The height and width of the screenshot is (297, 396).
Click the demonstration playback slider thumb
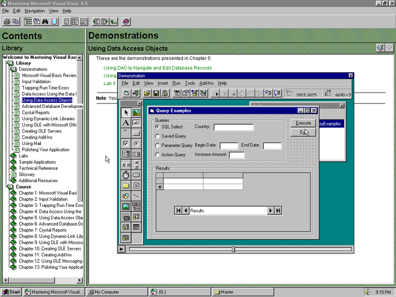[x=233, y=249]
